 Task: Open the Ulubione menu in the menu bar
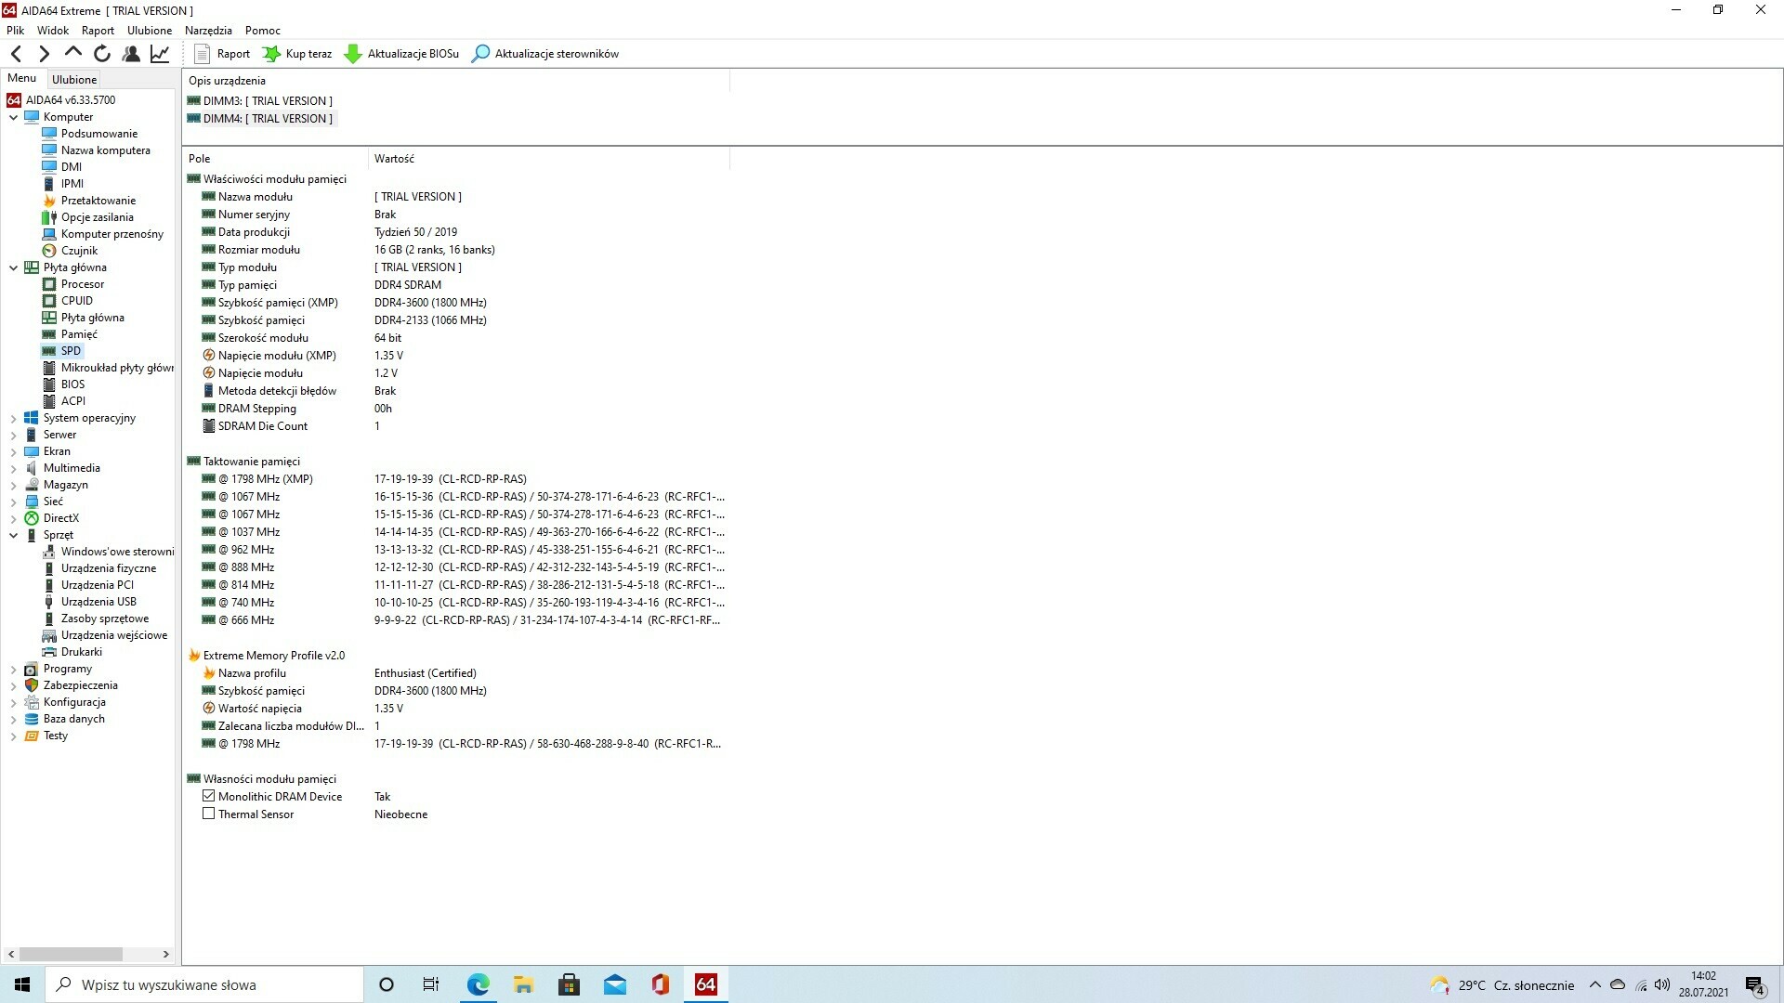(150, 31)
